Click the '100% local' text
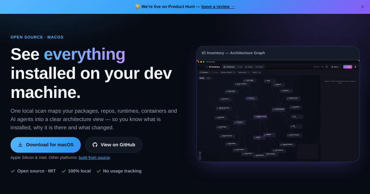Viewport: 370px width, 194px height. [79, 171]
